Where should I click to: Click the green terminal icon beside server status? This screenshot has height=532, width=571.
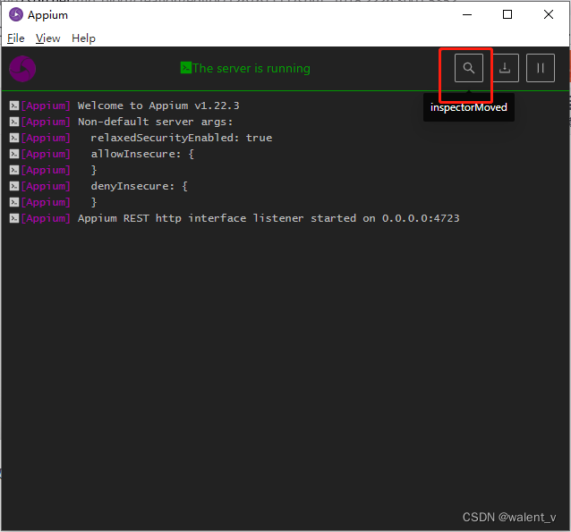[186, 68]
